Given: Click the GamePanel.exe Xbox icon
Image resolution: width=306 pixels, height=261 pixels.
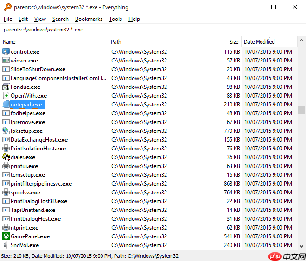Looking at the screenshot, I should (x=6, y=236).
